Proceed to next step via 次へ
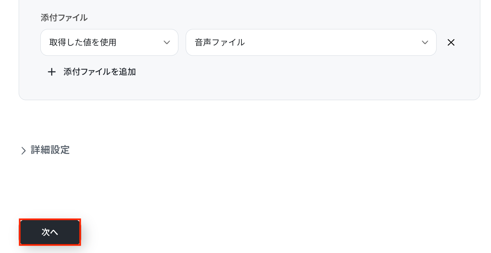Viewport: 491px width, 253px height. pos(50,232)
